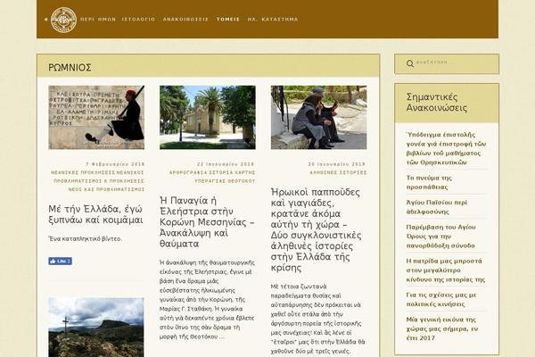Open sidebar link 'Η πατρίδα μας μπροστά στον μεγαλύτερο κίνδυνο'
Image resolution: width=535 pixels, height=357 pixels.
pos(445,270)
